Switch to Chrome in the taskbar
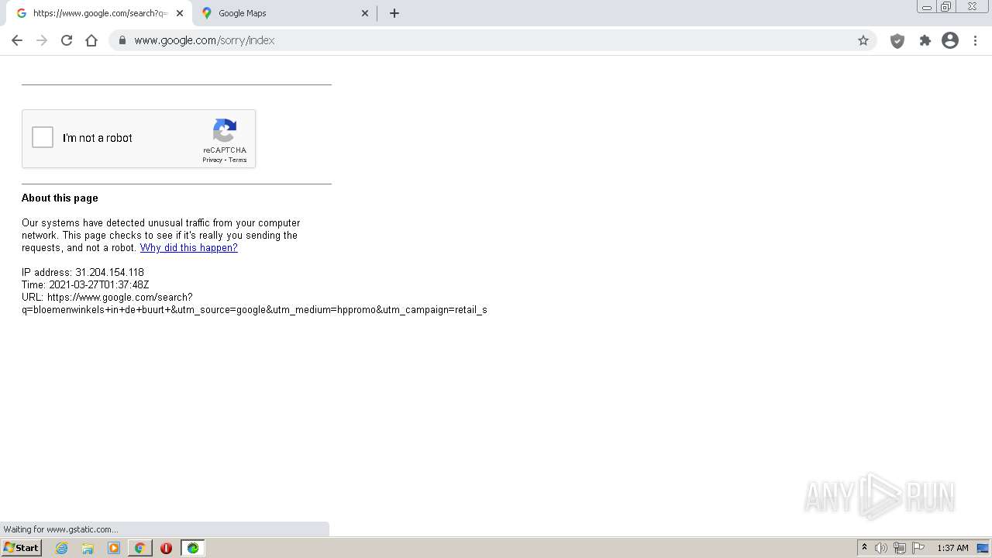Screen dimensions: 992x558 [140, 548]
